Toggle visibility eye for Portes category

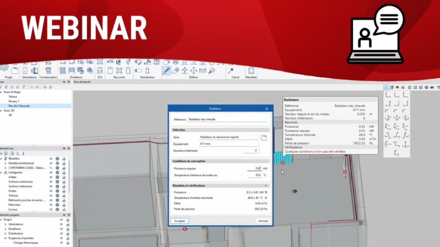pos(51,191)
